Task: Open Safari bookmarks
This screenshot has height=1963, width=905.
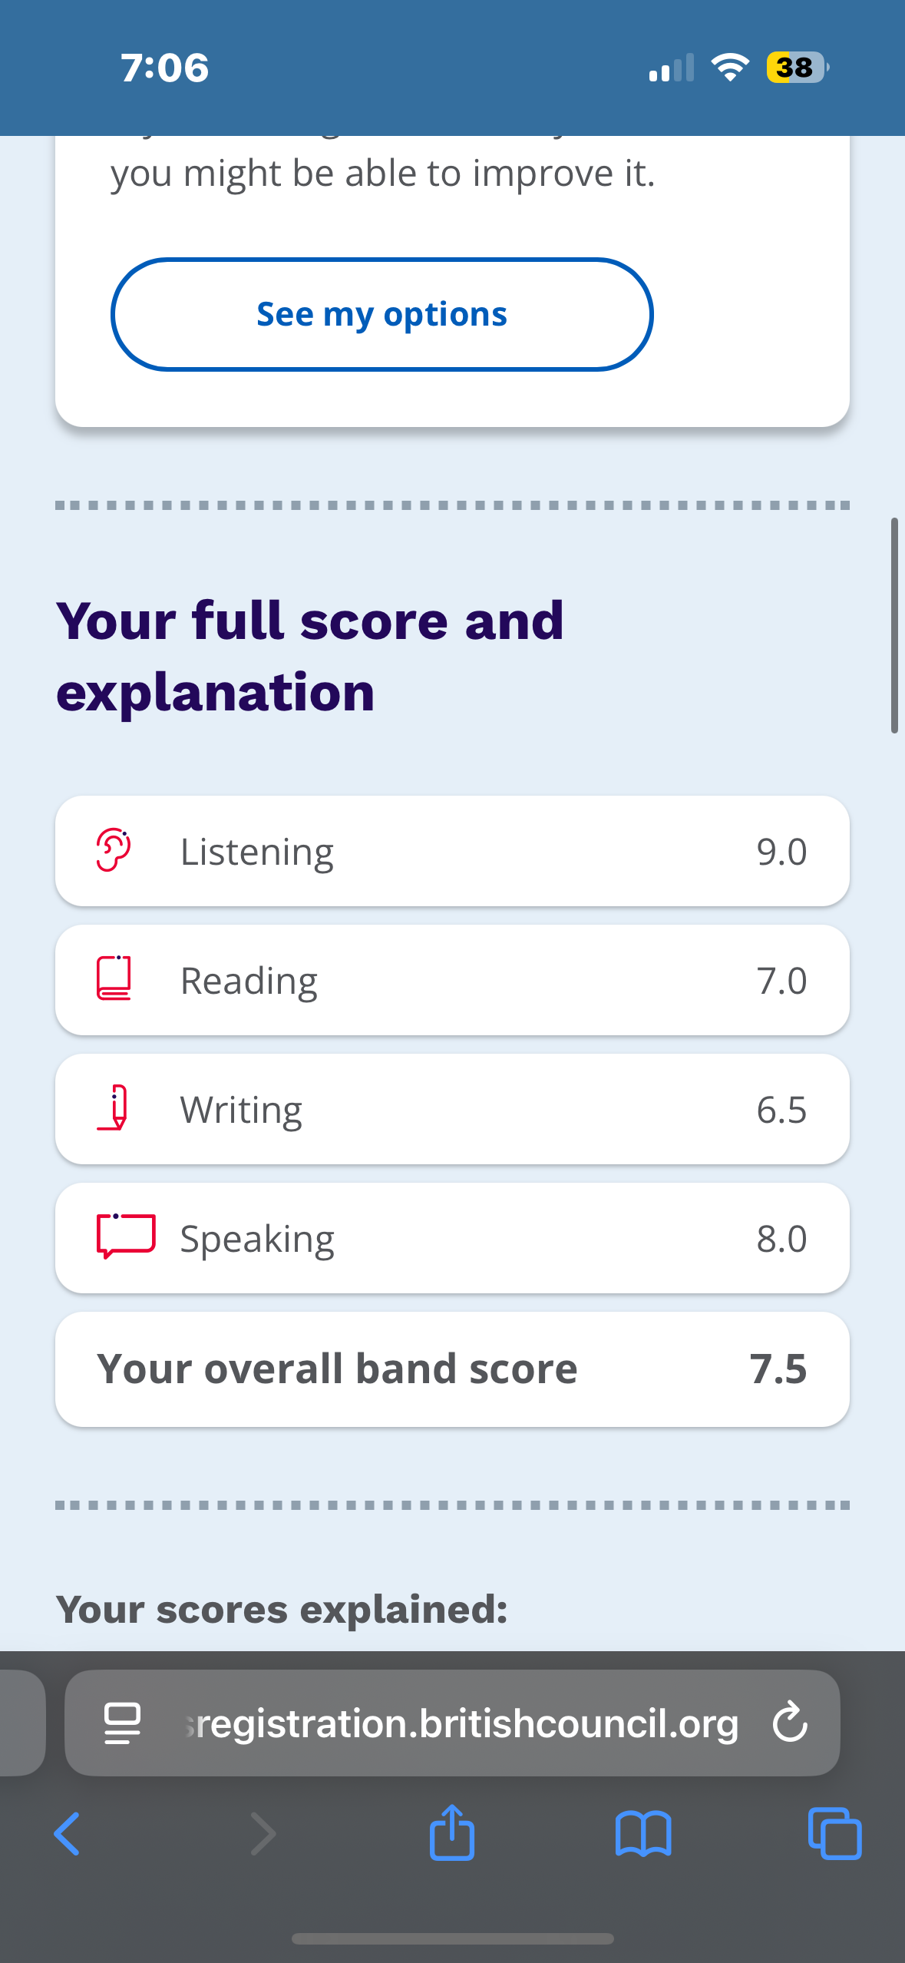Action: (643, 1834)
